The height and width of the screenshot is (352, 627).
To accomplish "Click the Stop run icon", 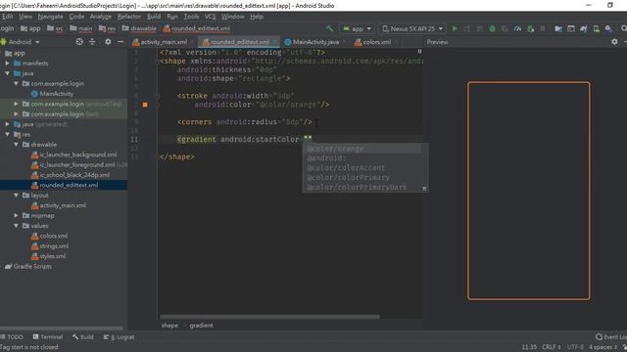I will click(x=543, y=28).
